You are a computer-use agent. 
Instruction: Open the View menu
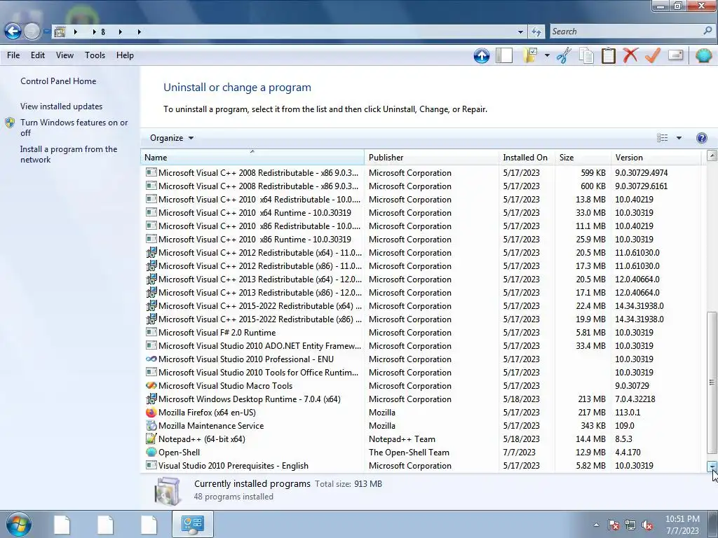(x=65, y=55)
